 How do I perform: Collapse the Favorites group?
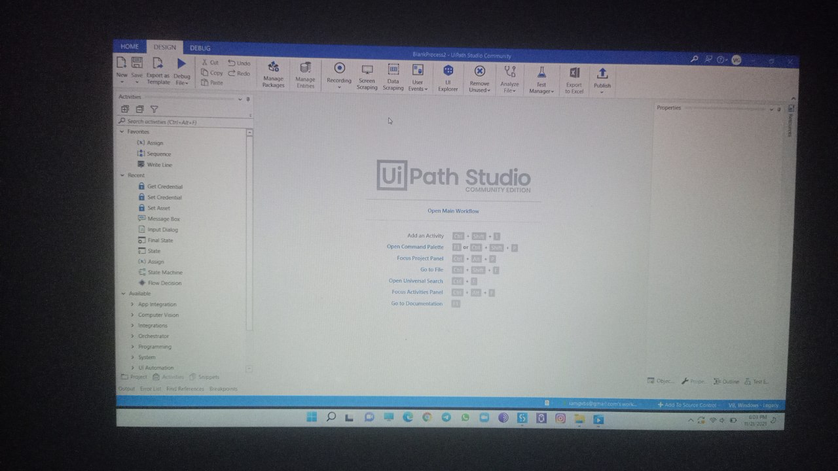tap(122, 131)
